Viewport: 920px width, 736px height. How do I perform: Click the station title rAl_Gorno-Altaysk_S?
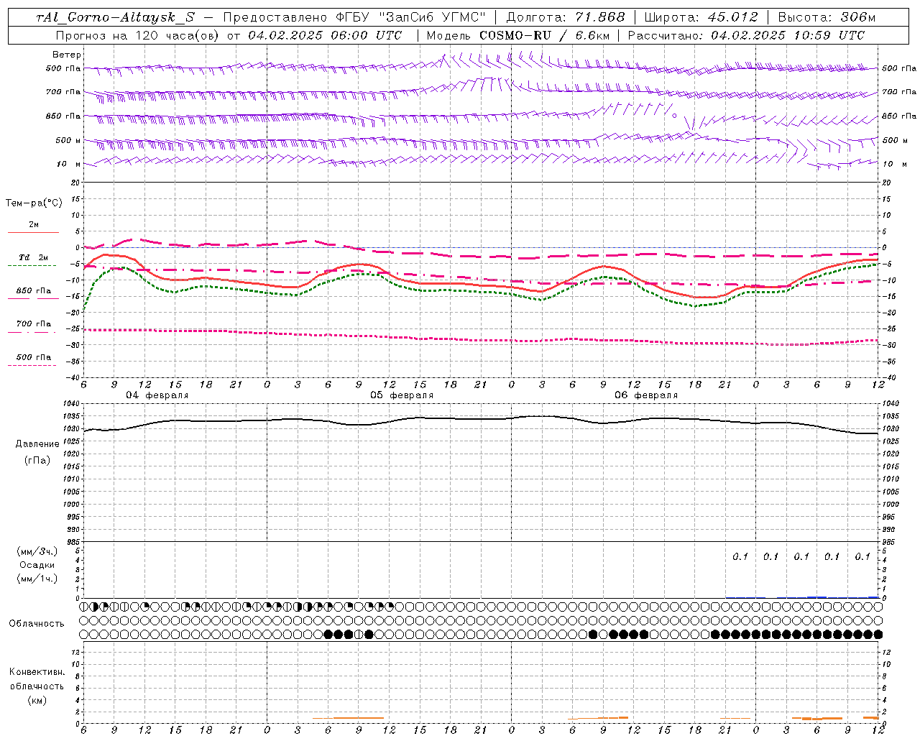(115, 17)
